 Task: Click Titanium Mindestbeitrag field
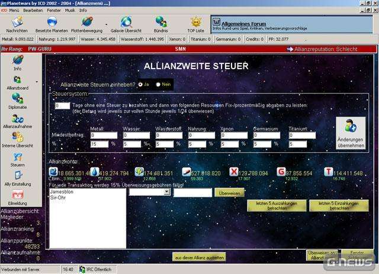coord(302,136)
